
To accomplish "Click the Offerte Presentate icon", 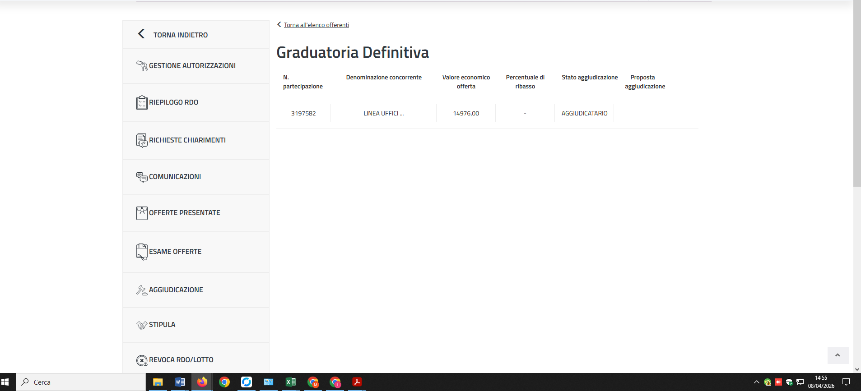I will tap(142, 213).
